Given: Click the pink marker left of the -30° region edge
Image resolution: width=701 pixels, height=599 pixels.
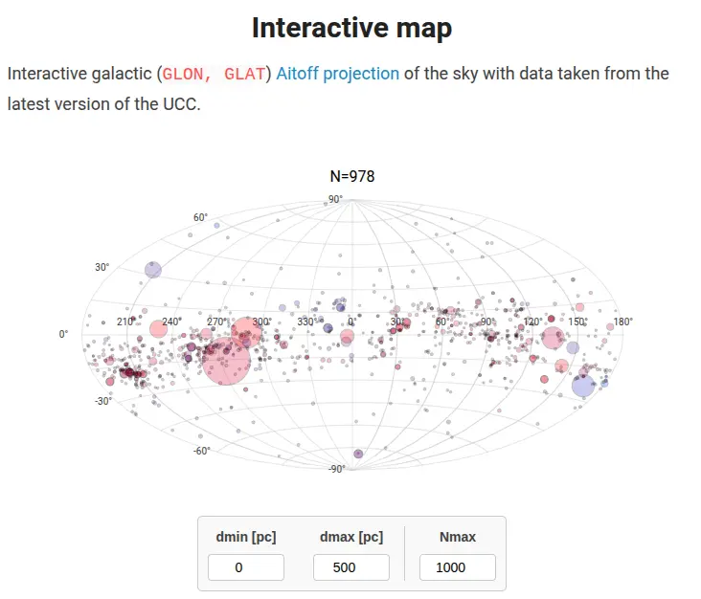Looking at the screenshot, I should [110, 382].
